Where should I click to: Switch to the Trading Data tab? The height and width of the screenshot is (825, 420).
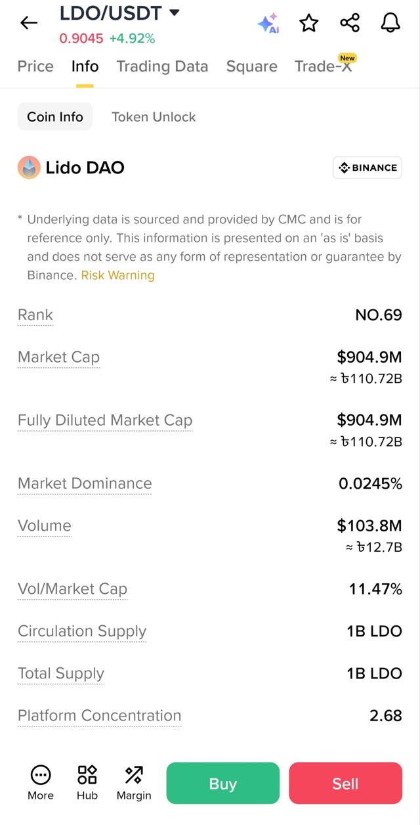click(x=162, y=66)
